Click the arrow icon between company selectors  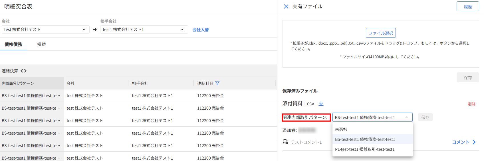(95, 30)
